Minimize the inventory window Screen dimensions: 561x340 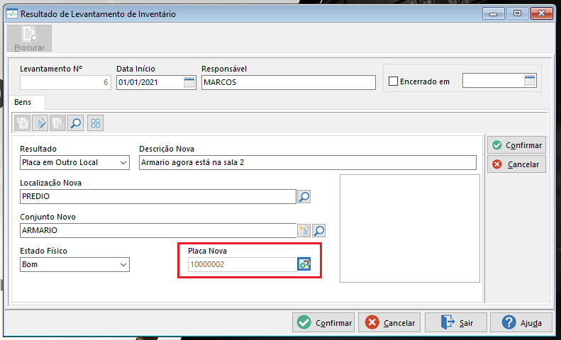click(494, 13)
